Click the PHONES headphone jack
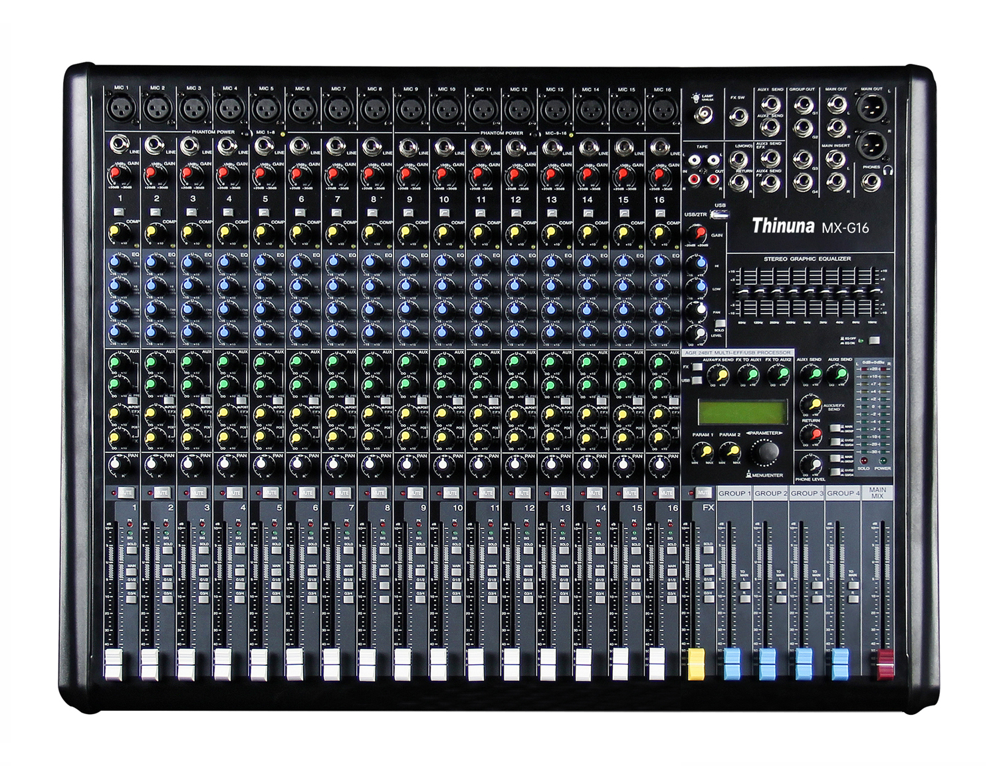The height and width of the screenshot is (766, 997). (x=871, y=182)
